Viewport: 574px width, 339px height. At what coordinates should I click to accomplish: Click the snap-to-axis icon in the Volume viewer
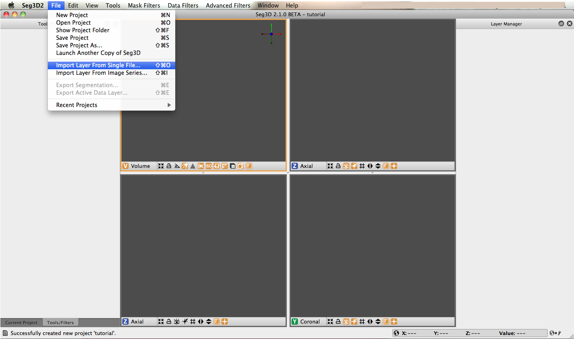[177, 166]
